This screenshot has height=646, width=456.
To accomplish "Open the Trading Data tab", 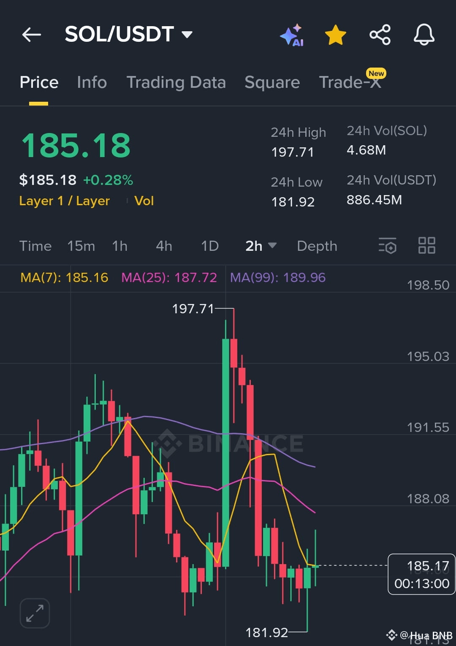I will [176, 82].
